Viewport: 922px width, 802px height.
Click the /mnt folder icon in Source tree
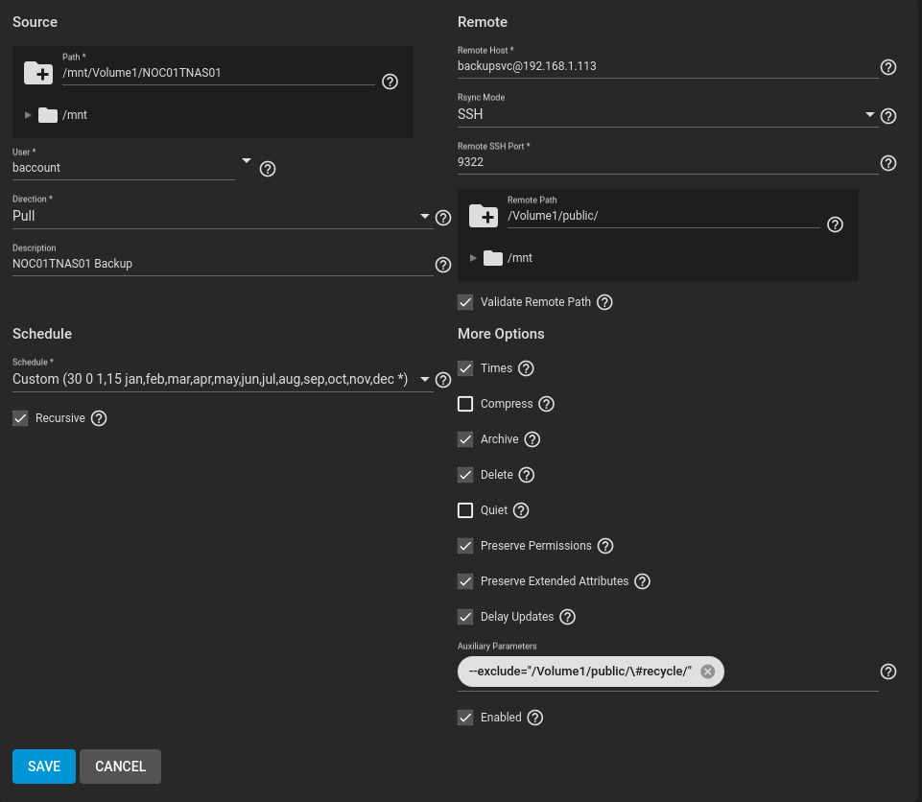click(x=48, y=114)
